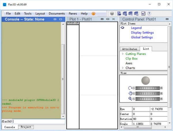
Task: Click the rotation slider bar in View
Action: coord(148,88)
